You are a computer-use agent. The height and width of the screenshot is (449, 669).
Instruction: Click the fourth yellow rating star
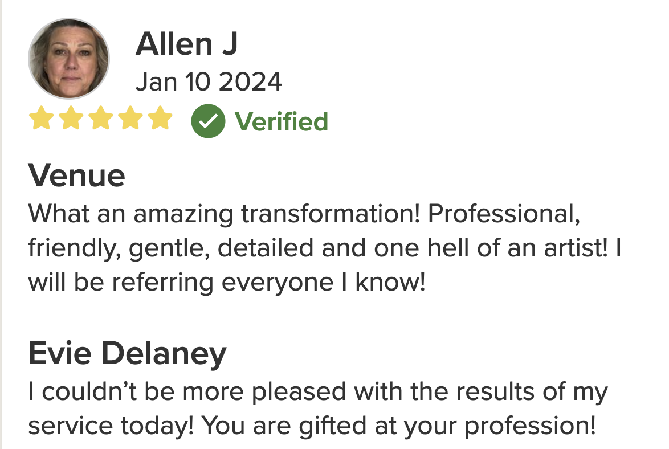coord(130,120)
